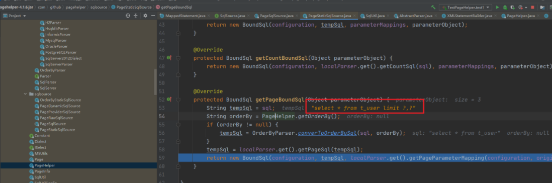Screen dimensions: 552x183
Task: Click override gutter icon on line 47
Action: tap(169, 58)
